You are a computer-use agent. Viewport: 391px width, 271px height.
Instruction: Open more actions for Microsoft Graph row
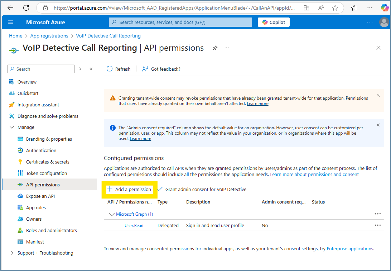[377, 214]
